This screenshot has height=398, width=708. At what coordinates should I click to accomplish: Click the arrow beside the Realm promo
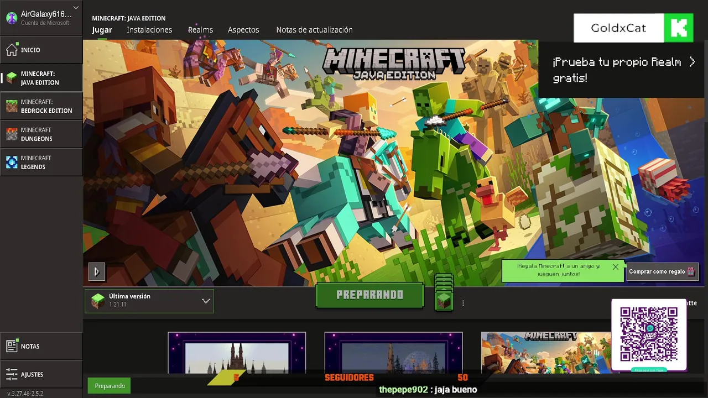(692, 62)
